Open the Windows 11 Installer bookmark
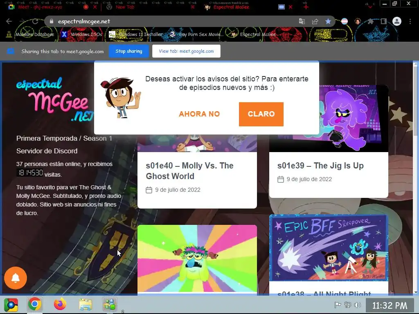Viewport: 419px width, 314px height. point(136,34)
